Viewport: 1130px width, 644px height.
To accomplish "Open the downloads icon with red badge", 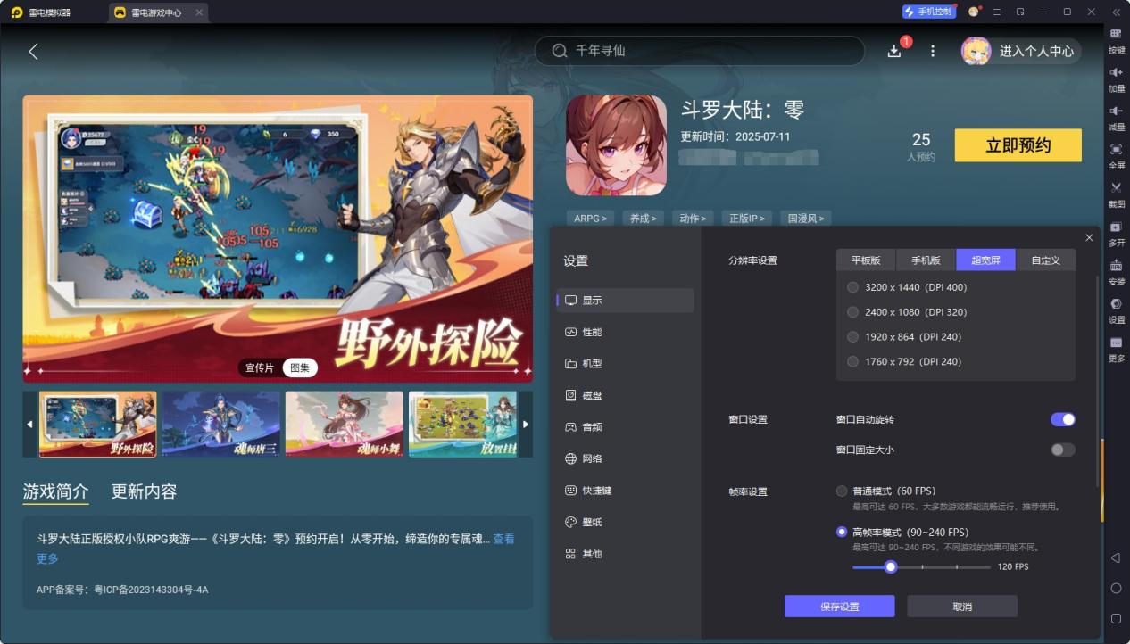I will pyautogui.click(x=894, y=51).
